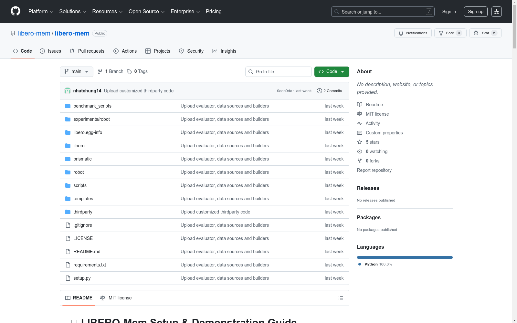The image size is (517, 323).
Task: Focus the Search or jump to field
Action: pyautogui.click(x=383, y=12)
